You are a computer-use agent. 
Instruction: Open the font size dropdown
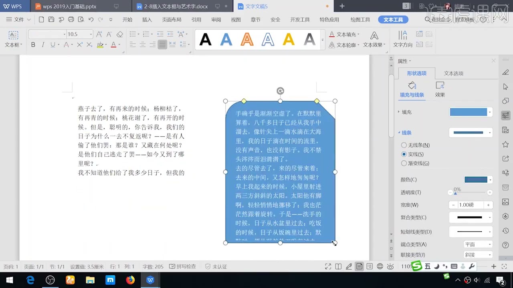pos(91,34)
